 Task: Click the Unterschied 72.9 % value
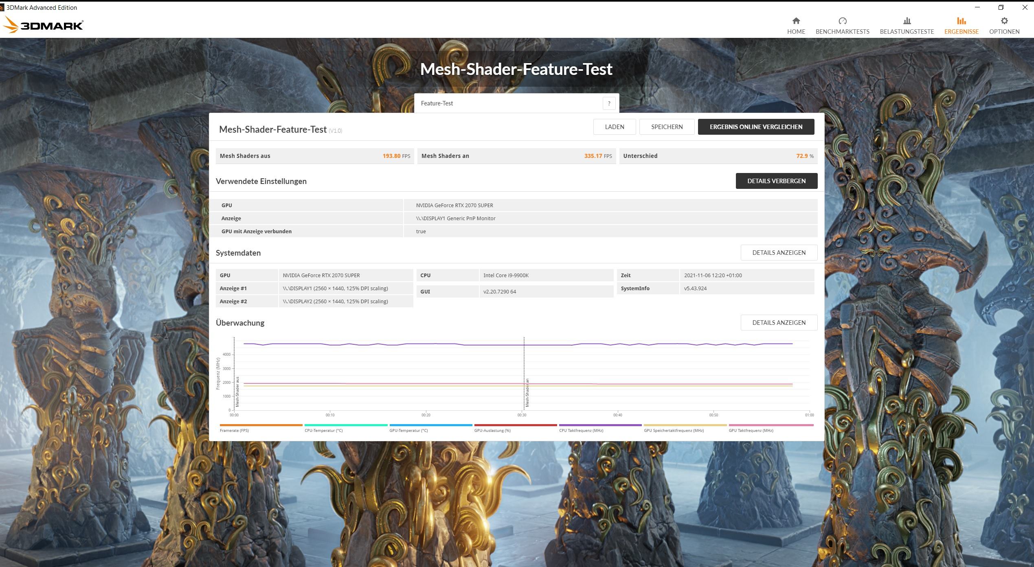click(x=805, y=156)
